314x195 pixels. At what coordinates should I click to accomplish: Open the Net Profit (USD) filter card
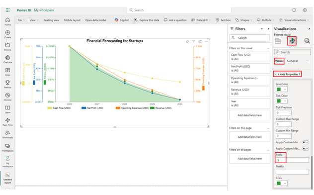(249, 68)
